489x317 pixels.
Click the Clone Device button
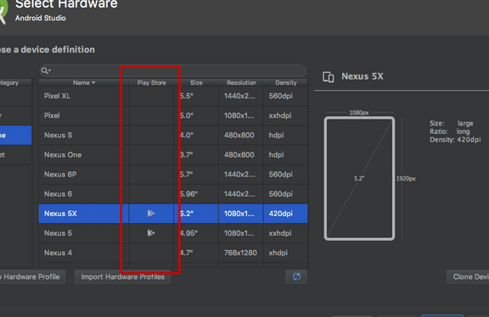click(468, 277)
